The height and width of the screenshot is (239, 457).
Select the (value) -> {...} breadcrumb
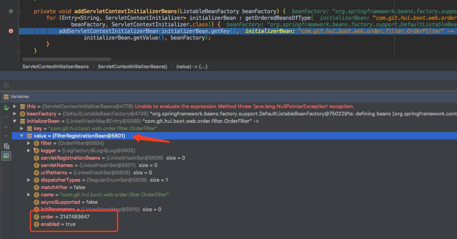point(192,67)
